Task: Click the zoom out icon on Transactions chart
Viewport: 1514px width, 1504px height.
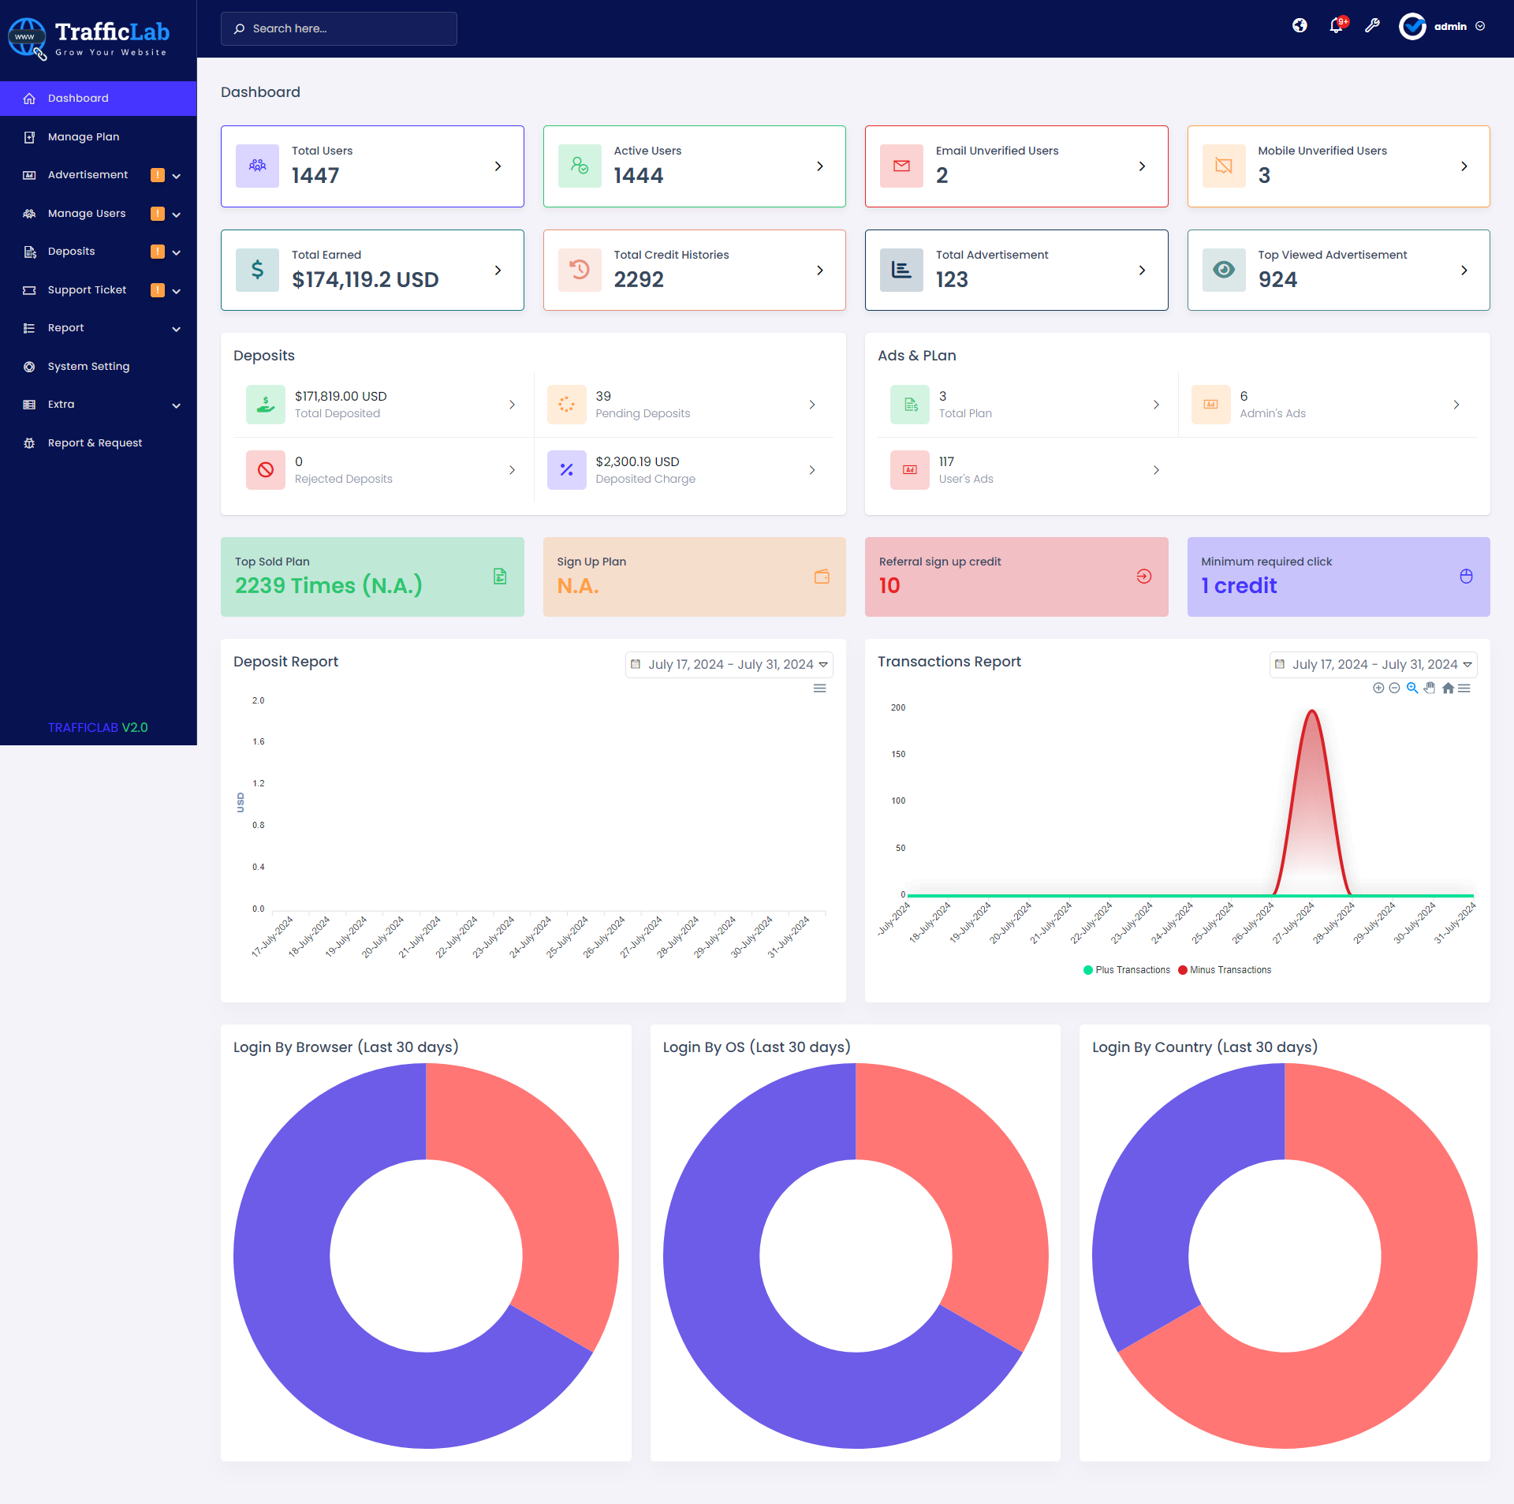Action: (1394, 688)
